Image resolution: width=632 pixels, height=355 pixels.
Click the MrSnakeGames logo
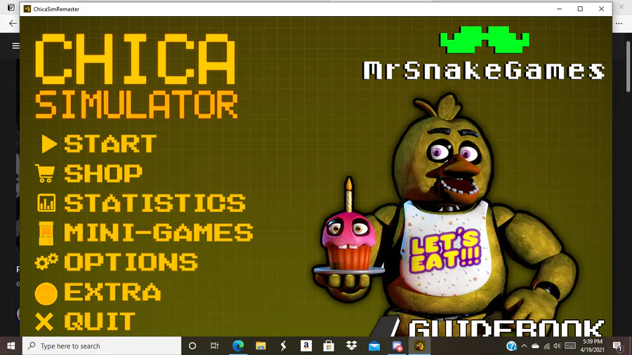pos(484,70)
